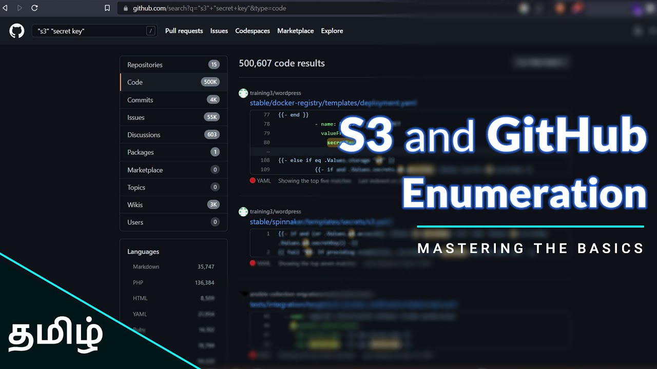Click the 35,747 Markdown count
The image size is (657, 369).
[x=206, y=266]
